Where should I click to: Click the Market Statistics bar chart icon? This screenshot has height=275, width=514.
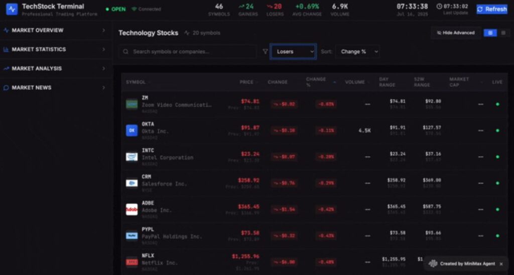(x=6, y=50)
